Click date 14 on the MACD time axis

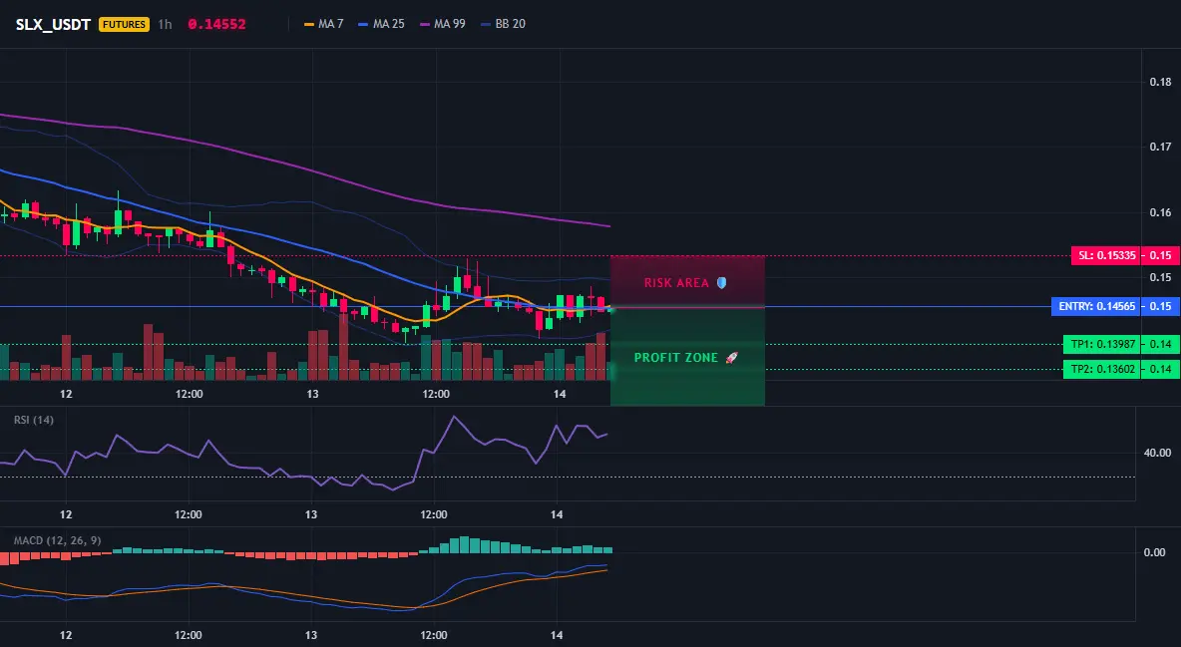(x=557, y=635)
